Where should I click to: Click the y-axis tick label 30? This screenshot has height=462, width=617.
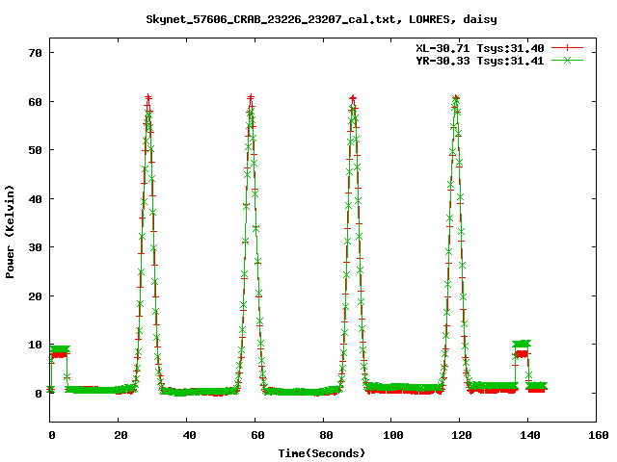click(x=35, y=247)
